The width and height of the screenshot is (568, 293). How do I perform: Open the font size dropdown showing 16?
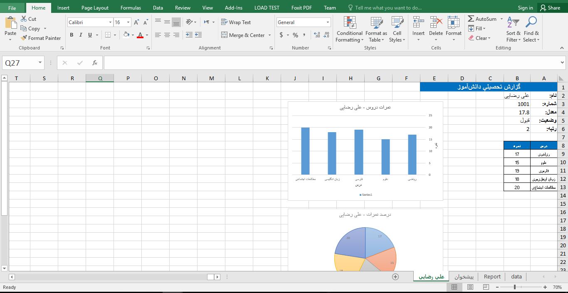128,22
